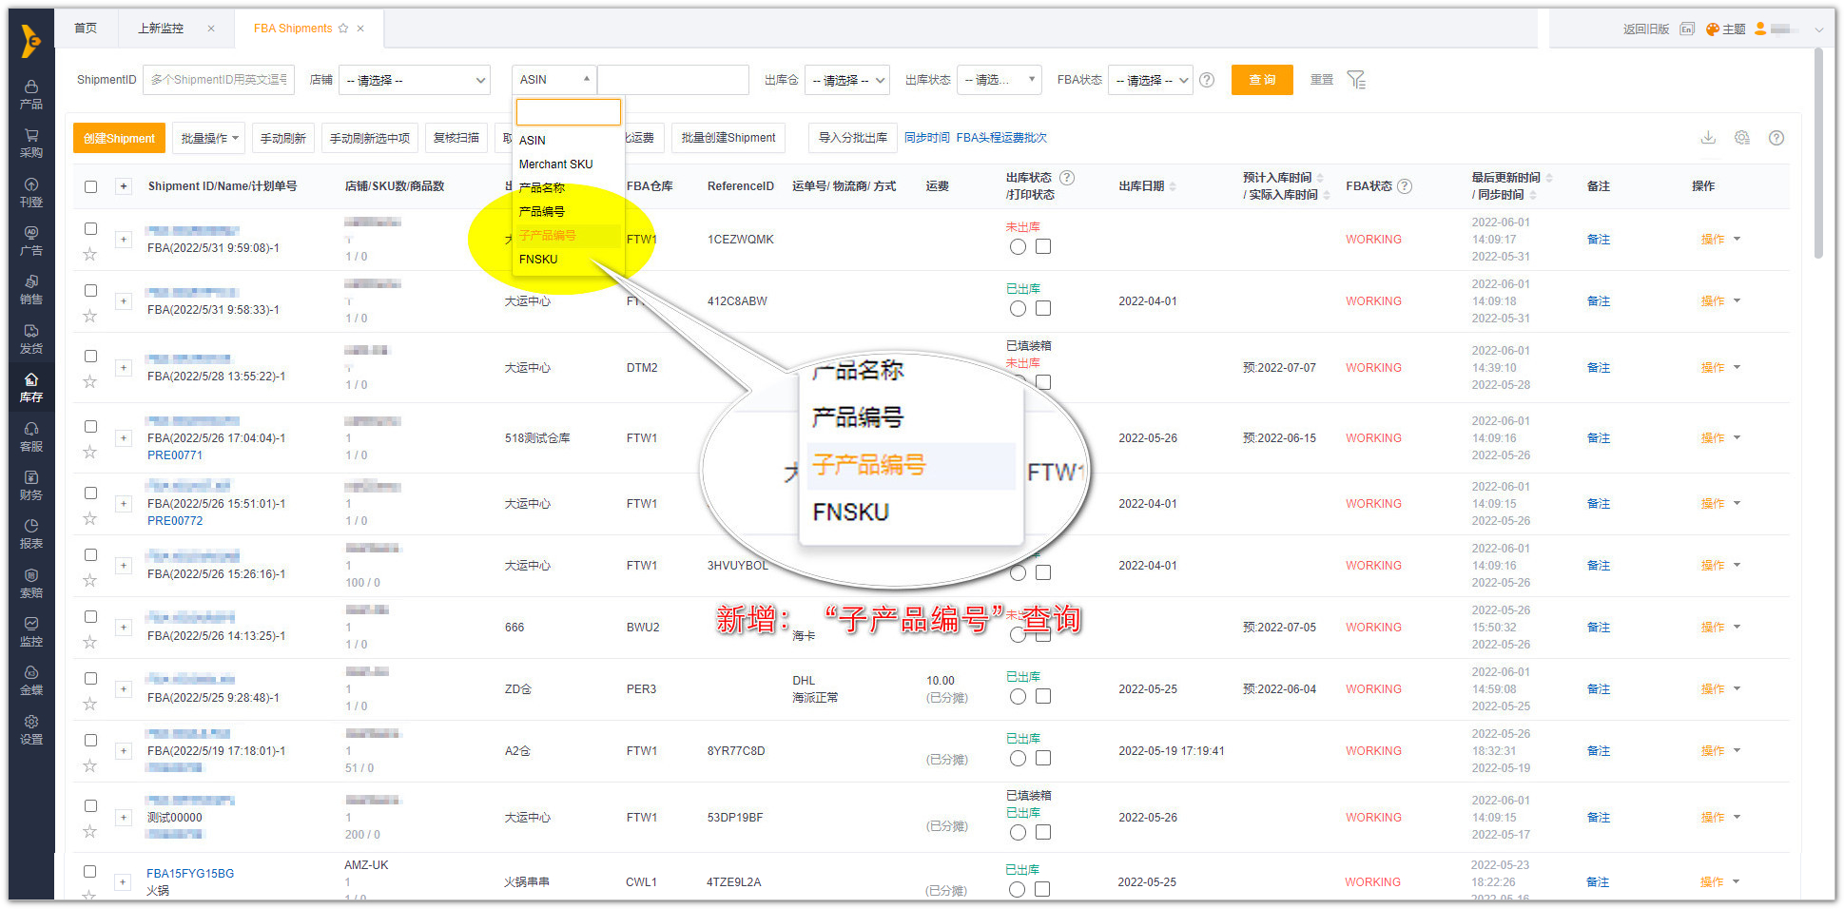
Task: Click the 复核扫描 button
Action: (456, 139)
